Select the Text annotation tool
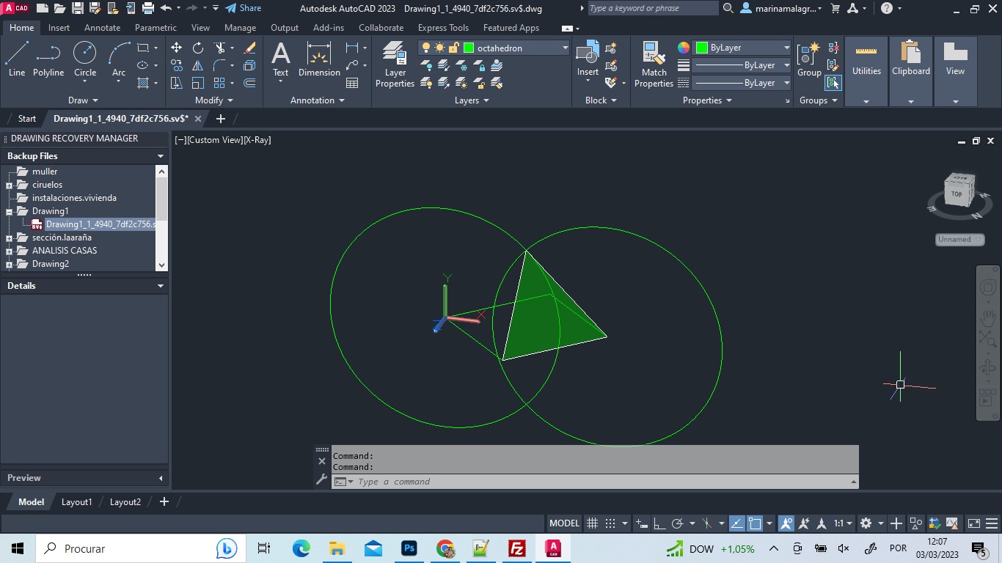The height and width of the screenshot is (563, 1002). click(x=280, y=59)
